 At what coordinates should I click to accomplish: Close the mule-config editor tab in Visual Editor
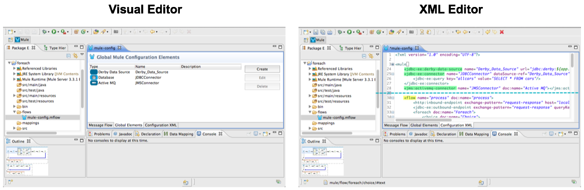tap(119, 48)
